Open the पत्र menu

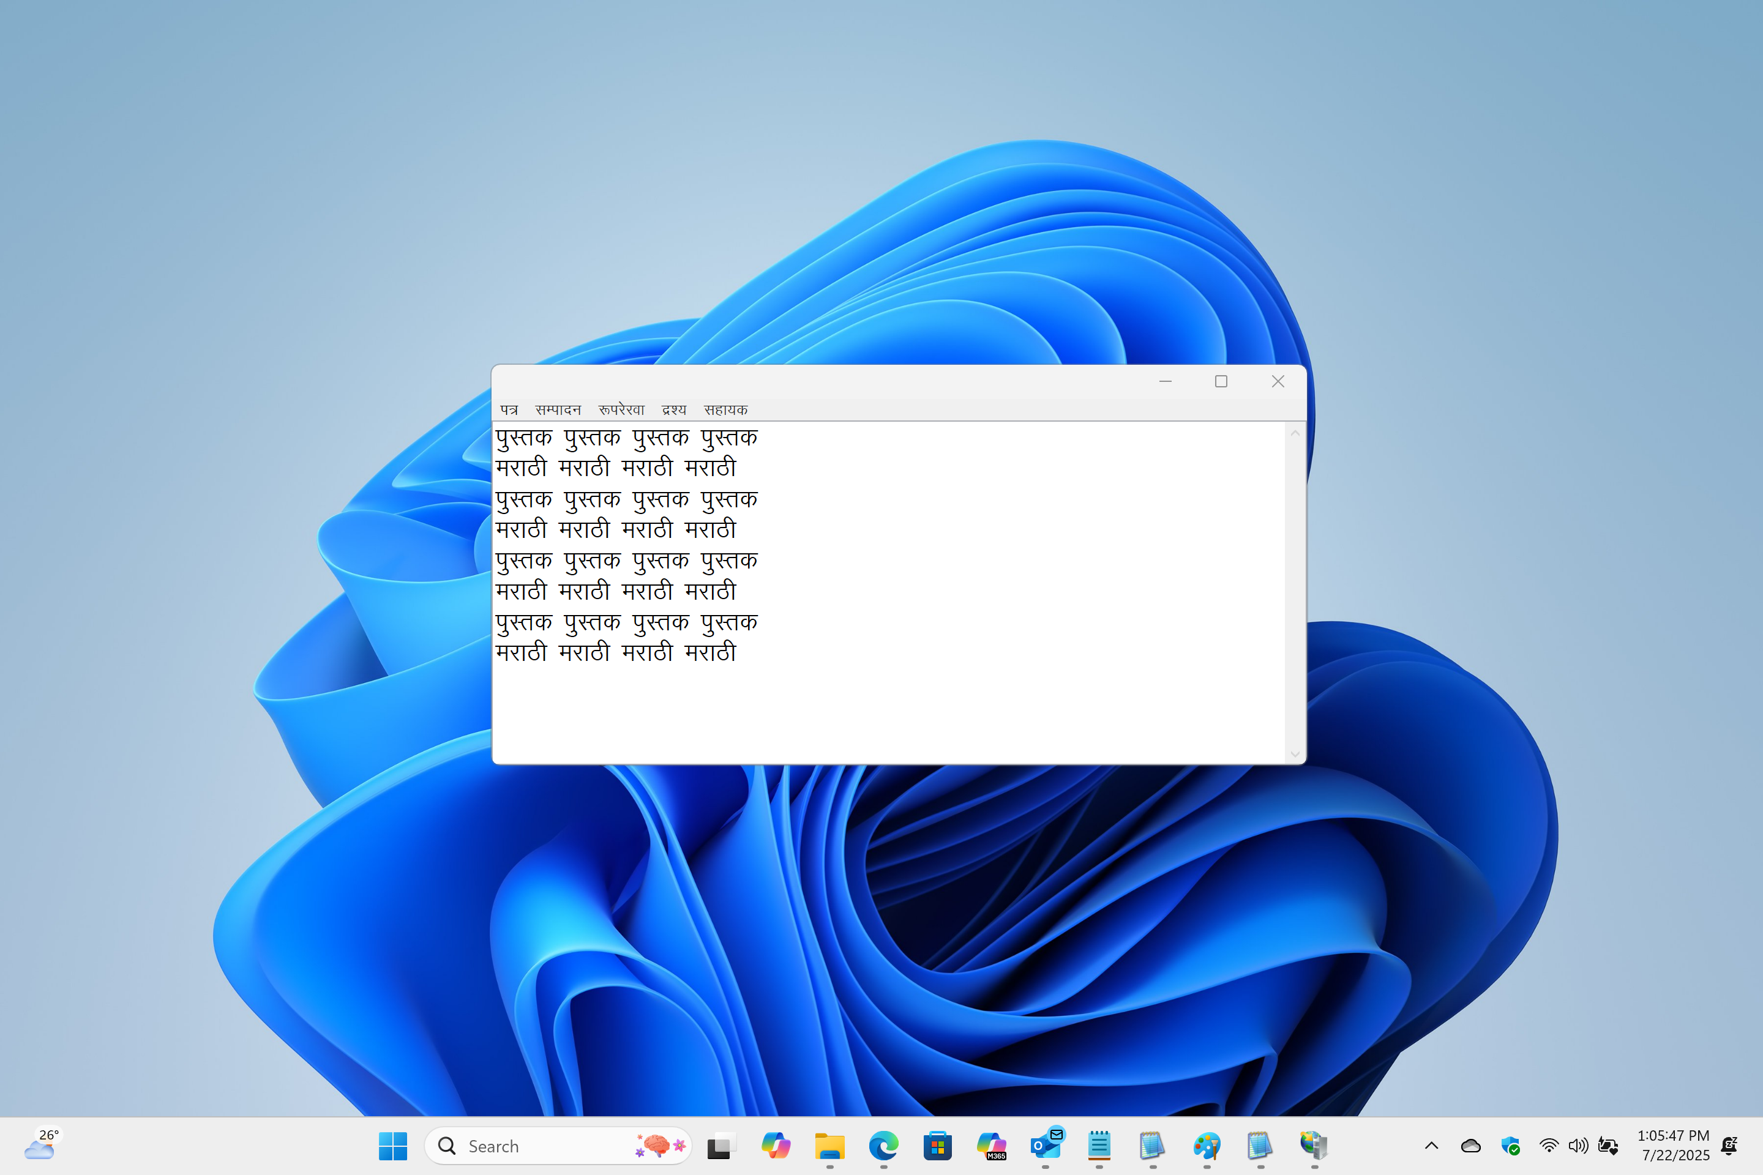tap(509, 410)
